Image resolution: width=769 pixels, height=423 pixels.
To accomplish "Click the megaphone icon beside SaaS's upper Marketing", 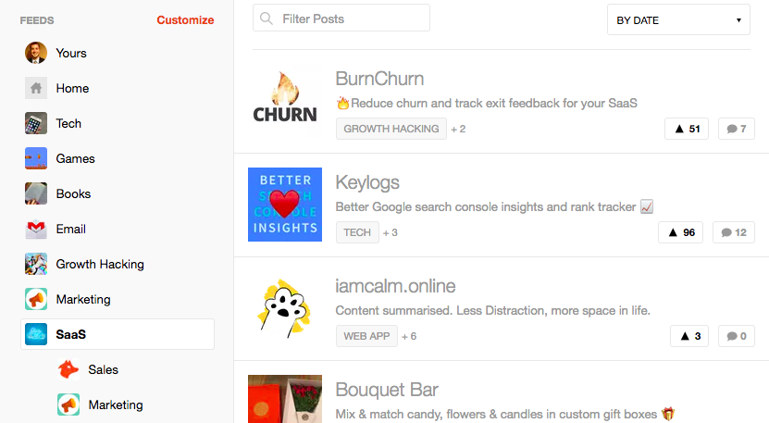I will click(x=36, y=299).
